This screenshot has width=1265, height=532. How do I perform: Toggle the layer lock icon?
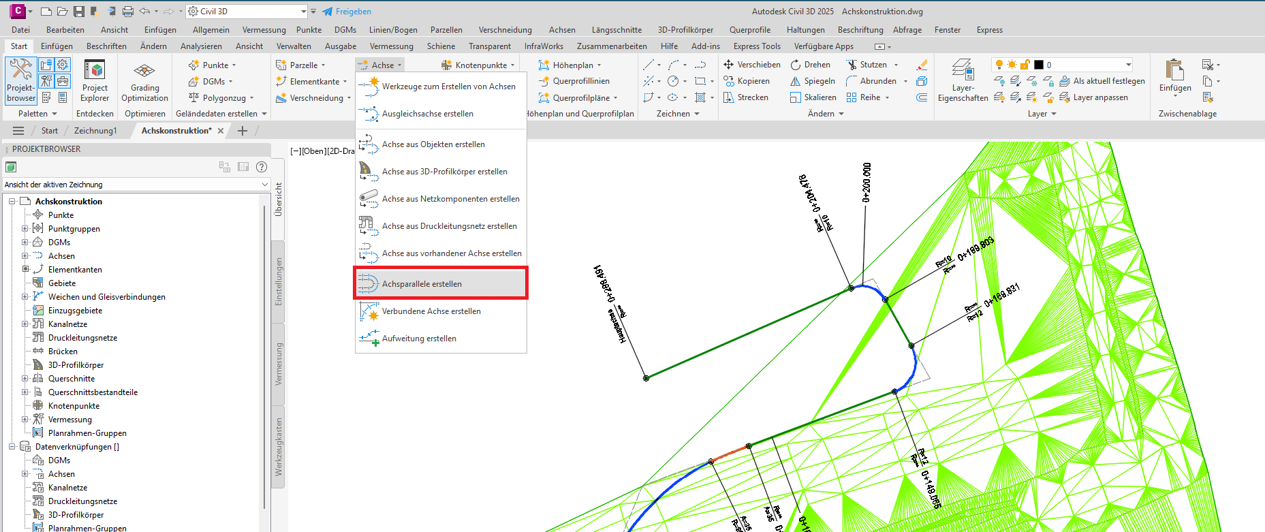pyautogui.click(x=1025, y=65)
